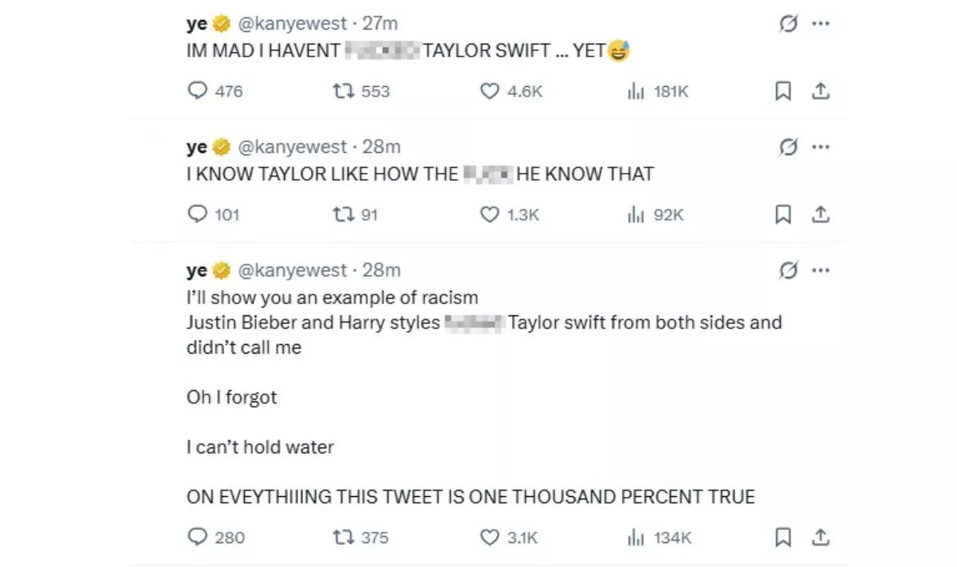This screenshot has width=957, height=567.
Task: Share the tweet with 134K views
Action: click(x=820, y=538)
